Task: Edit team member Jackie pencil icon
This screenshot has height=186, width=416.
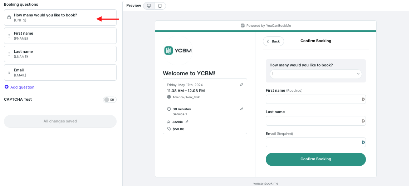Action: click(187, 122)
